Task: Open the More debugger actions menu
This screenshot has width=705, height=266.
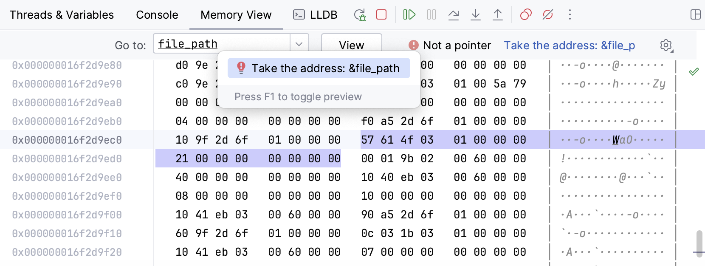Action: [570, 15]
